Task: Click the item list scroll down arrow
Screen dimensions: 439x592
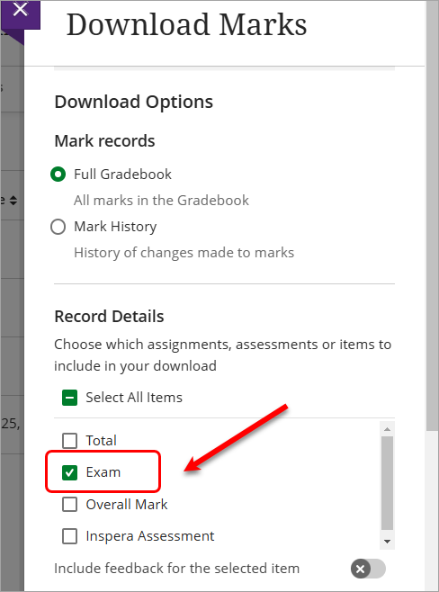Action: pyautogui.click(x=387, y=542)
